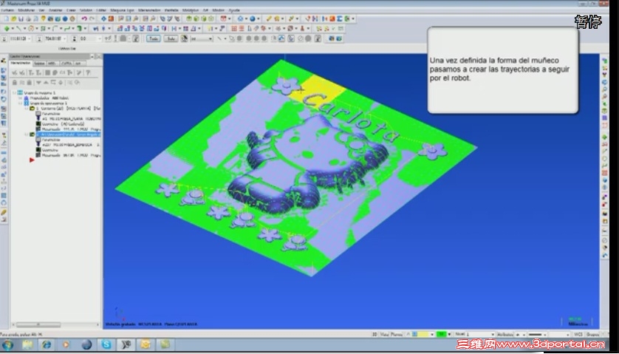Collapse the machine group 1 tree node
This screenshot has width=619, height=354.
click(x=14, y=93)
